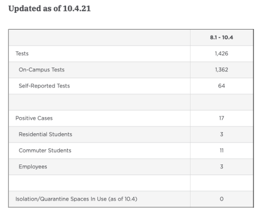This screenshot has height=214, width=264.
Task: Click the Positive Cases row label
Action: [x=34, y=118]
